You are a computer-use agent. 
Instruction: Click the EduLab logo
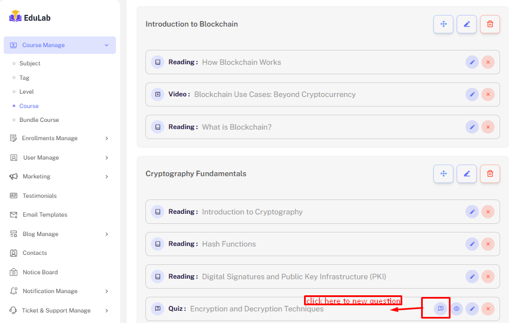(30, 17)
